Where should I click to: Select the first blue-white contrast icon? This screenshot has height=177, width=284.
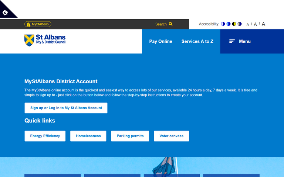pos(223,24)
